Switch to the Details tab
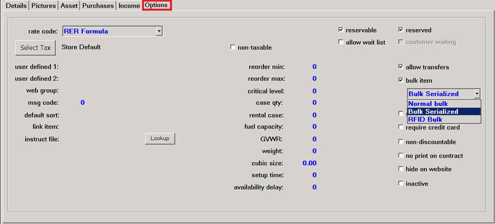The image size is (495, 224). (x=17, y=5)
